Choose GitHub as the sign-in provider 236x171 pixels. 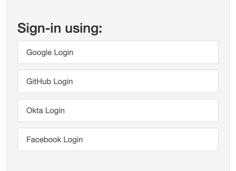pyautogui.click(x=118, y=81)
